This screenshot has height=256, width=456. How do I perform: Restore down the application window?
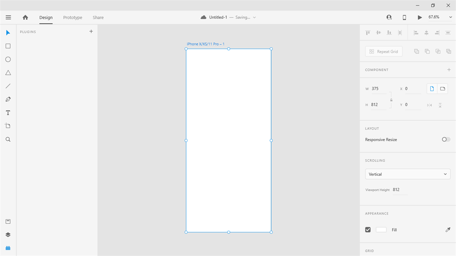(433, 5)
